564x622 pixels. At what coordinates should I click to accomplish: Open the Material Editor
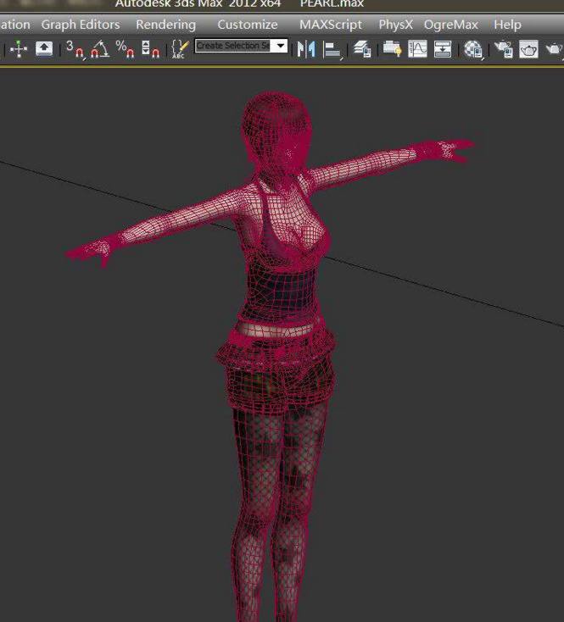[473, 50]
